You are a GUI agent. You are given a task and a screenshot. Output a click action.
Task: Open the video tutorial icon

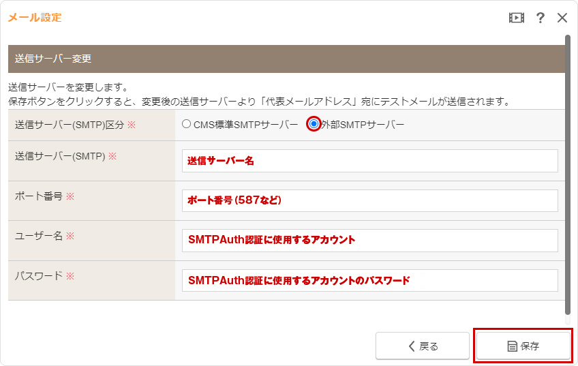tap(517, 18)
